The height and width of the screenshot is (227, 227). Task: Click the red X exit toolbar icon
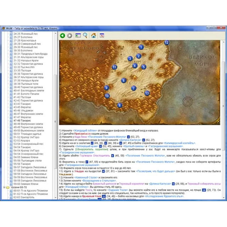102,35
